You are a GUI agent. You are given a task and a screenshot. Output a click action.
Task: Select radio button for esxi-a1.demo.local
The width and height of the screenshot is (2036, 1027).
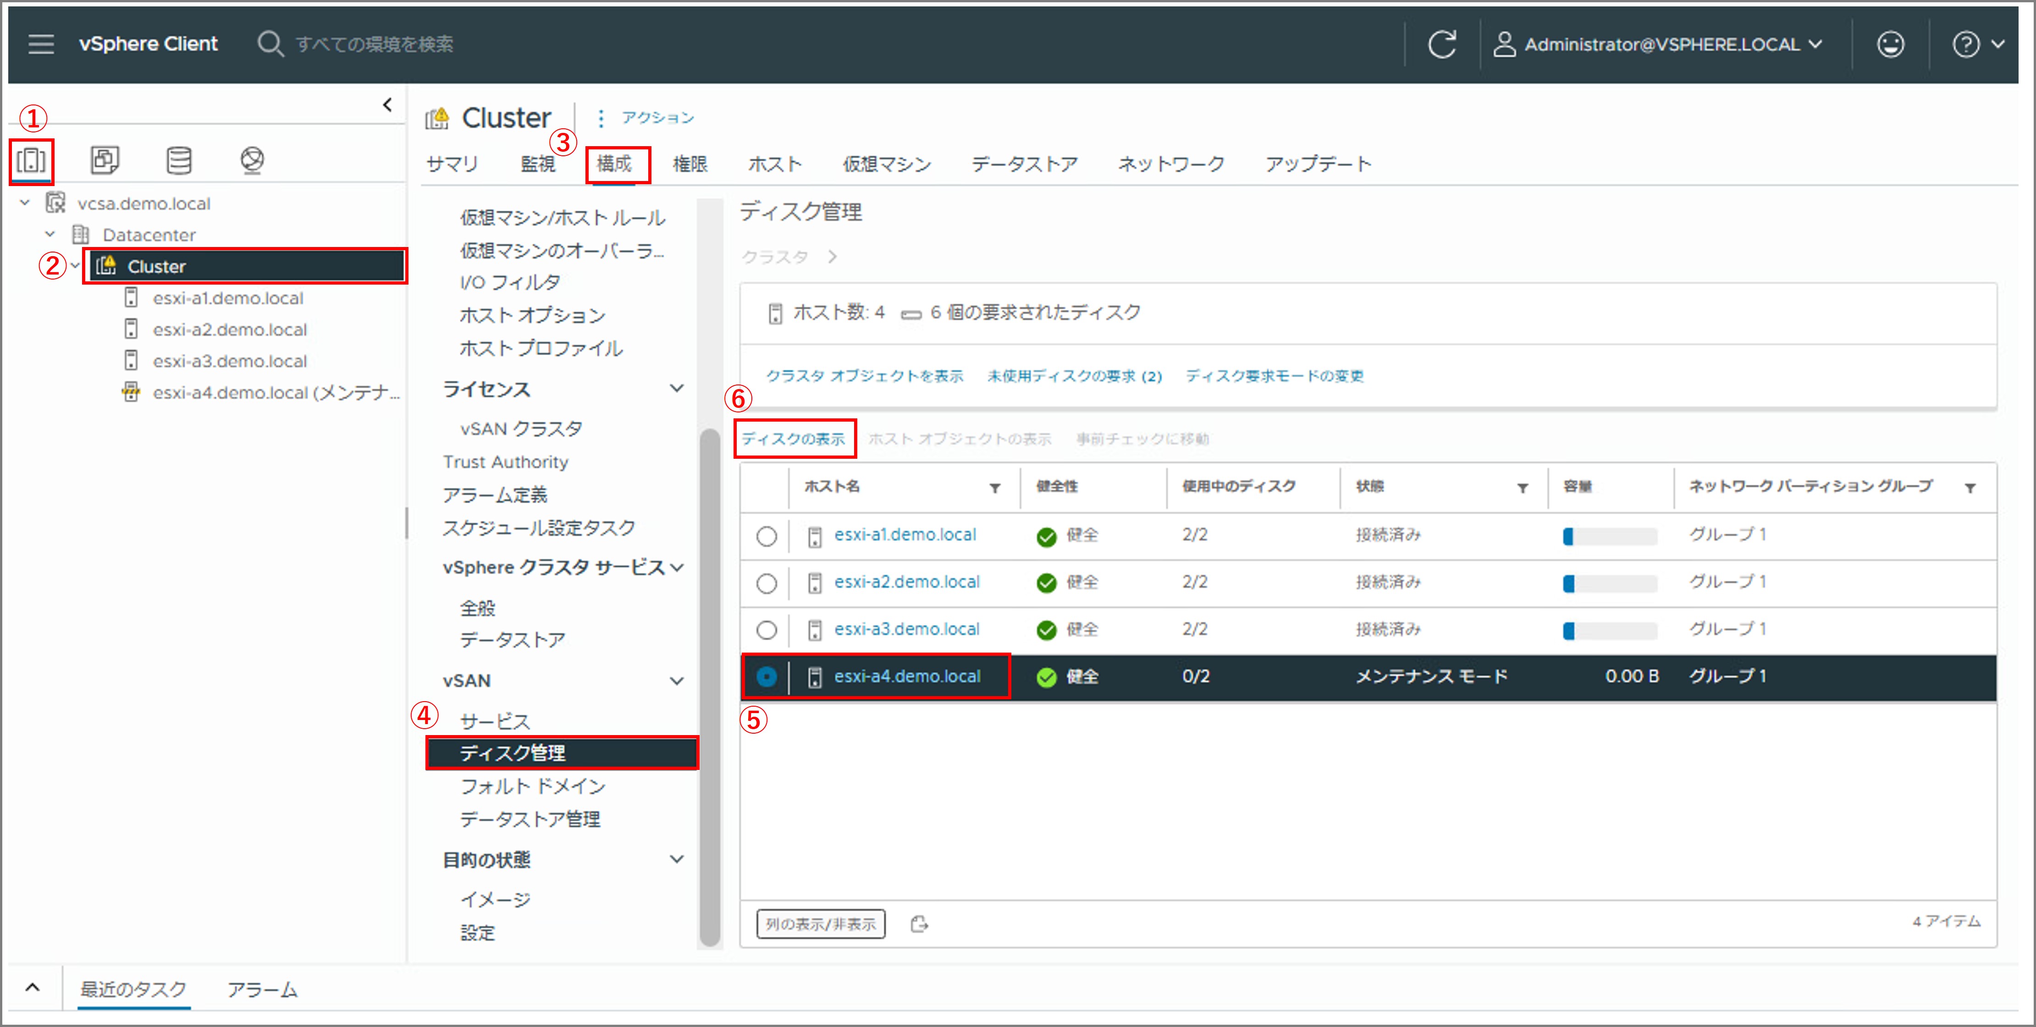click(x=766, y=536)
